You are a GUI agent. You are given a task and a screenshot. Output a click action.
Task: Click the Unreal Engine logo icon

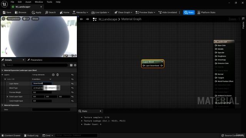coord(4,4)
